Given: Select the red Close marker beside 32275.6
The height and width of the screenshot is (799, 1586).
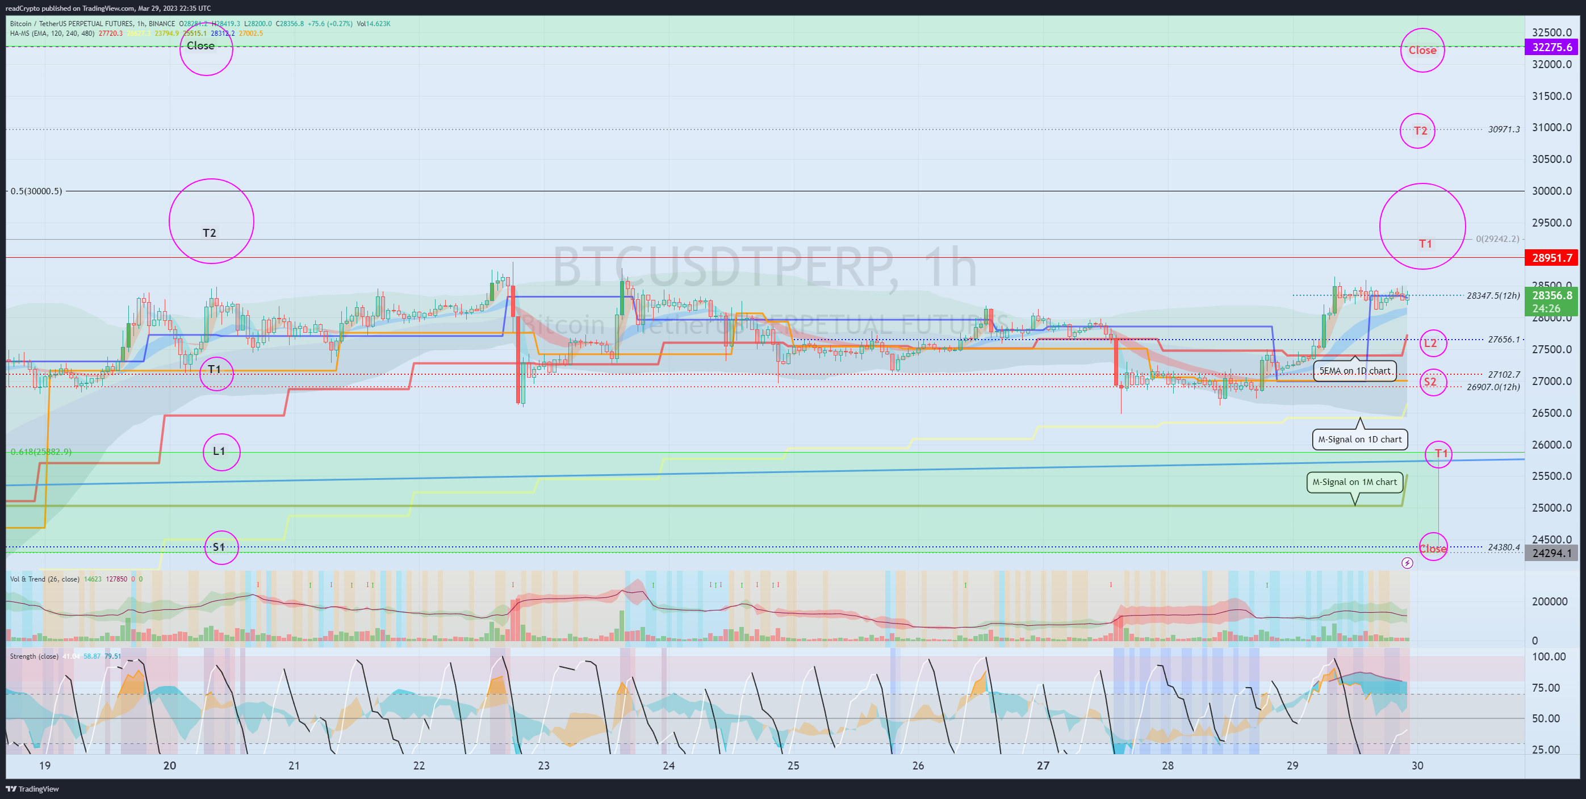Looking at the screenshot, I should click(x=1422, y=51).
